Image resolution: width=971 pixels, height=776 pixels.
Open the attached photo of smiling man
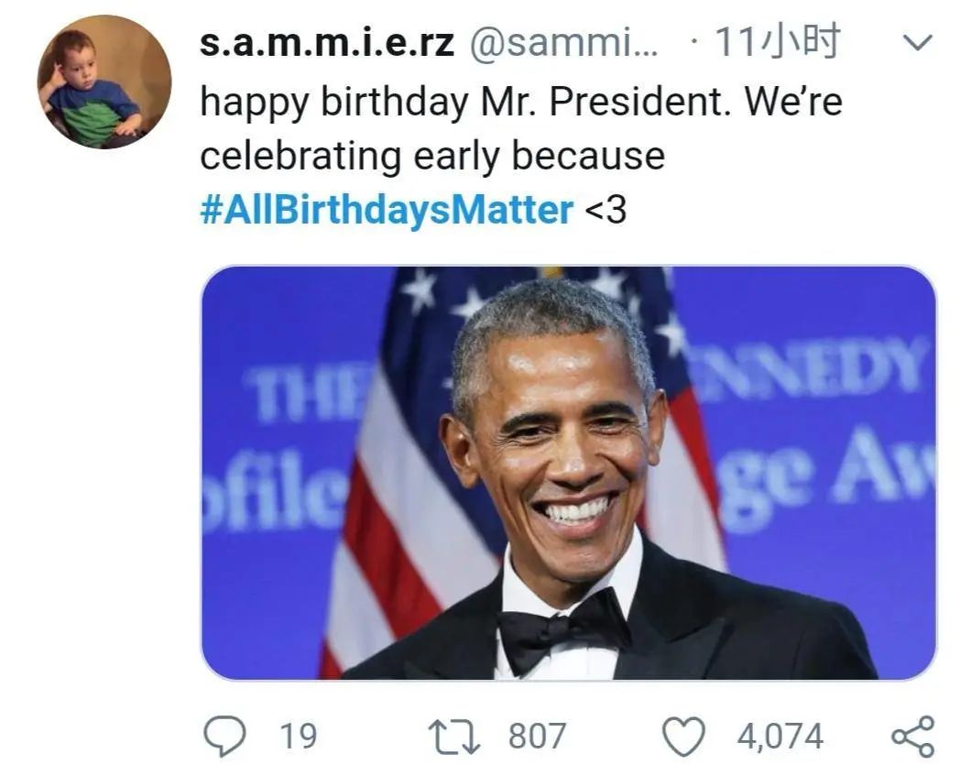pos(569,473)
